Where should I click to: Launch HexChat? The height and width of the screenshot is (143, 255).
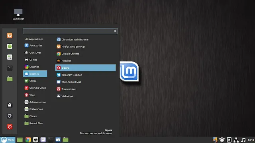tap(86, 61)
